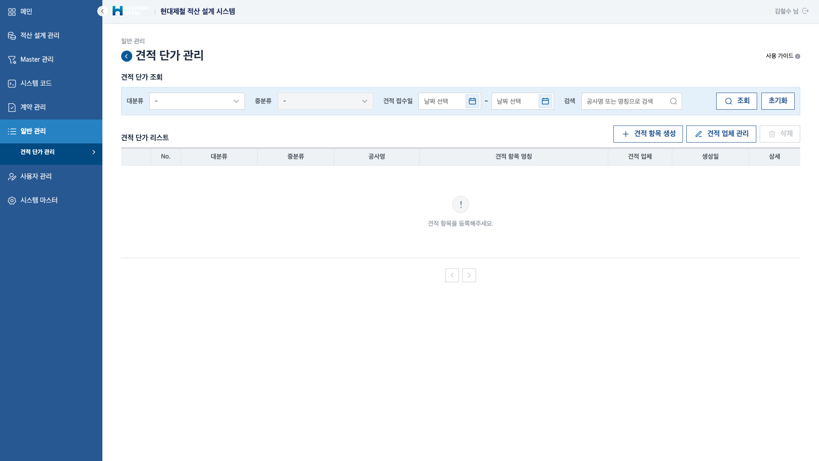Go to previous page in pagination
819x461 pixels.
[x=452, y=275]
